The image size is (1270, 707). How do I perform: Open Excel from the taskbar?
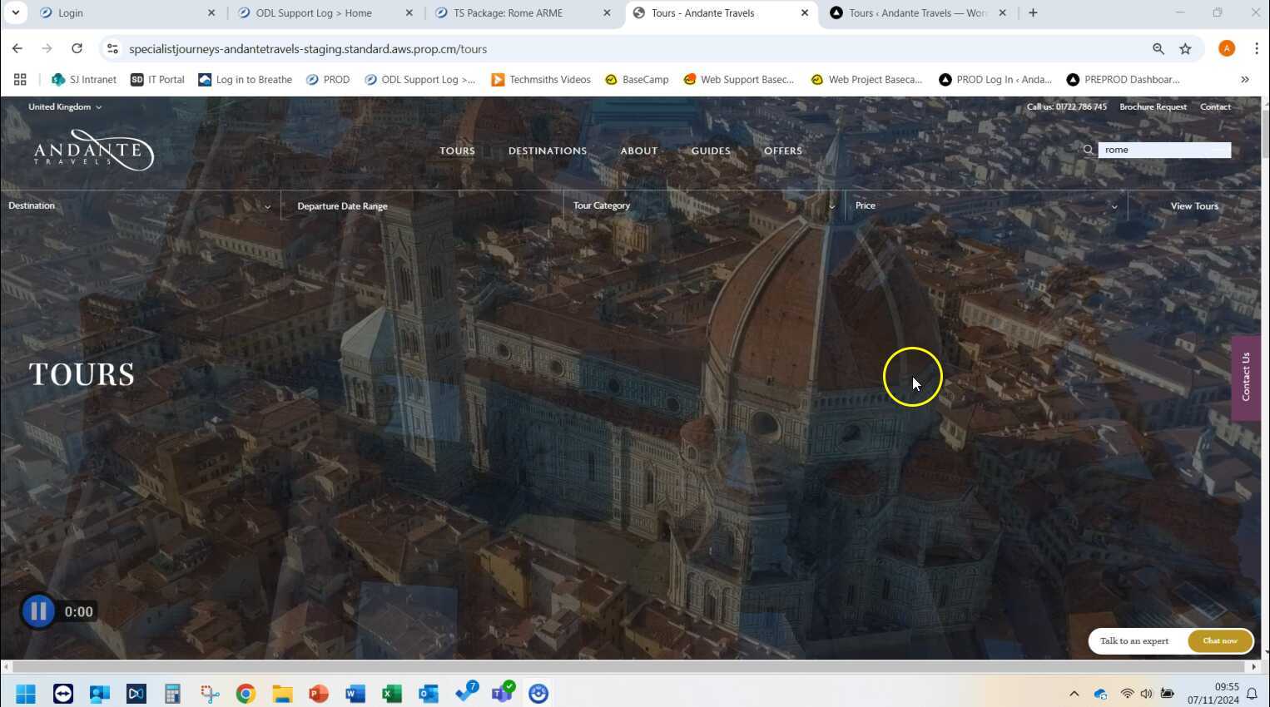tap(392, 693)
